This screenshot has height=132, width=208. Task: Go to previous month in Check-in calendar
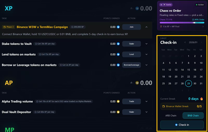click(185, 42)
